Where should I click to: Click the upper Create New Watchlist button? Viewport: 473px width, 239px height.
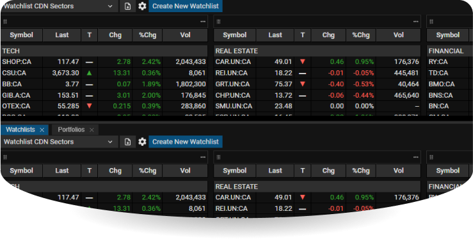[186, 6]
